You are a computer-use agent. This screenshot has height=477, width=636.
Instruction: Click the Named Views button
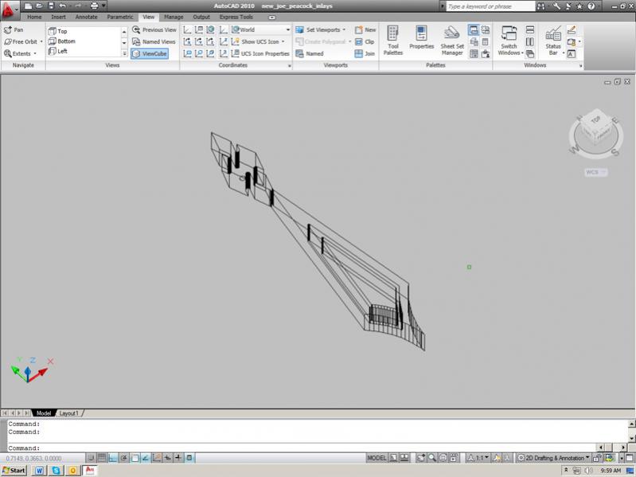point(154,41)
